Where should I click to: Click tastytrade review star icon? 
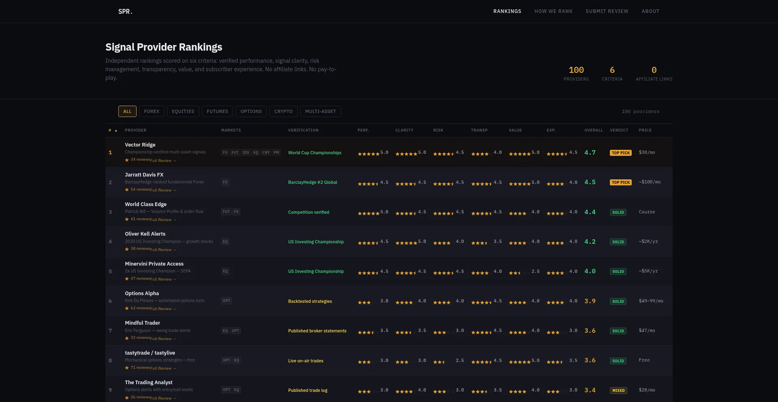click(127, 368)
